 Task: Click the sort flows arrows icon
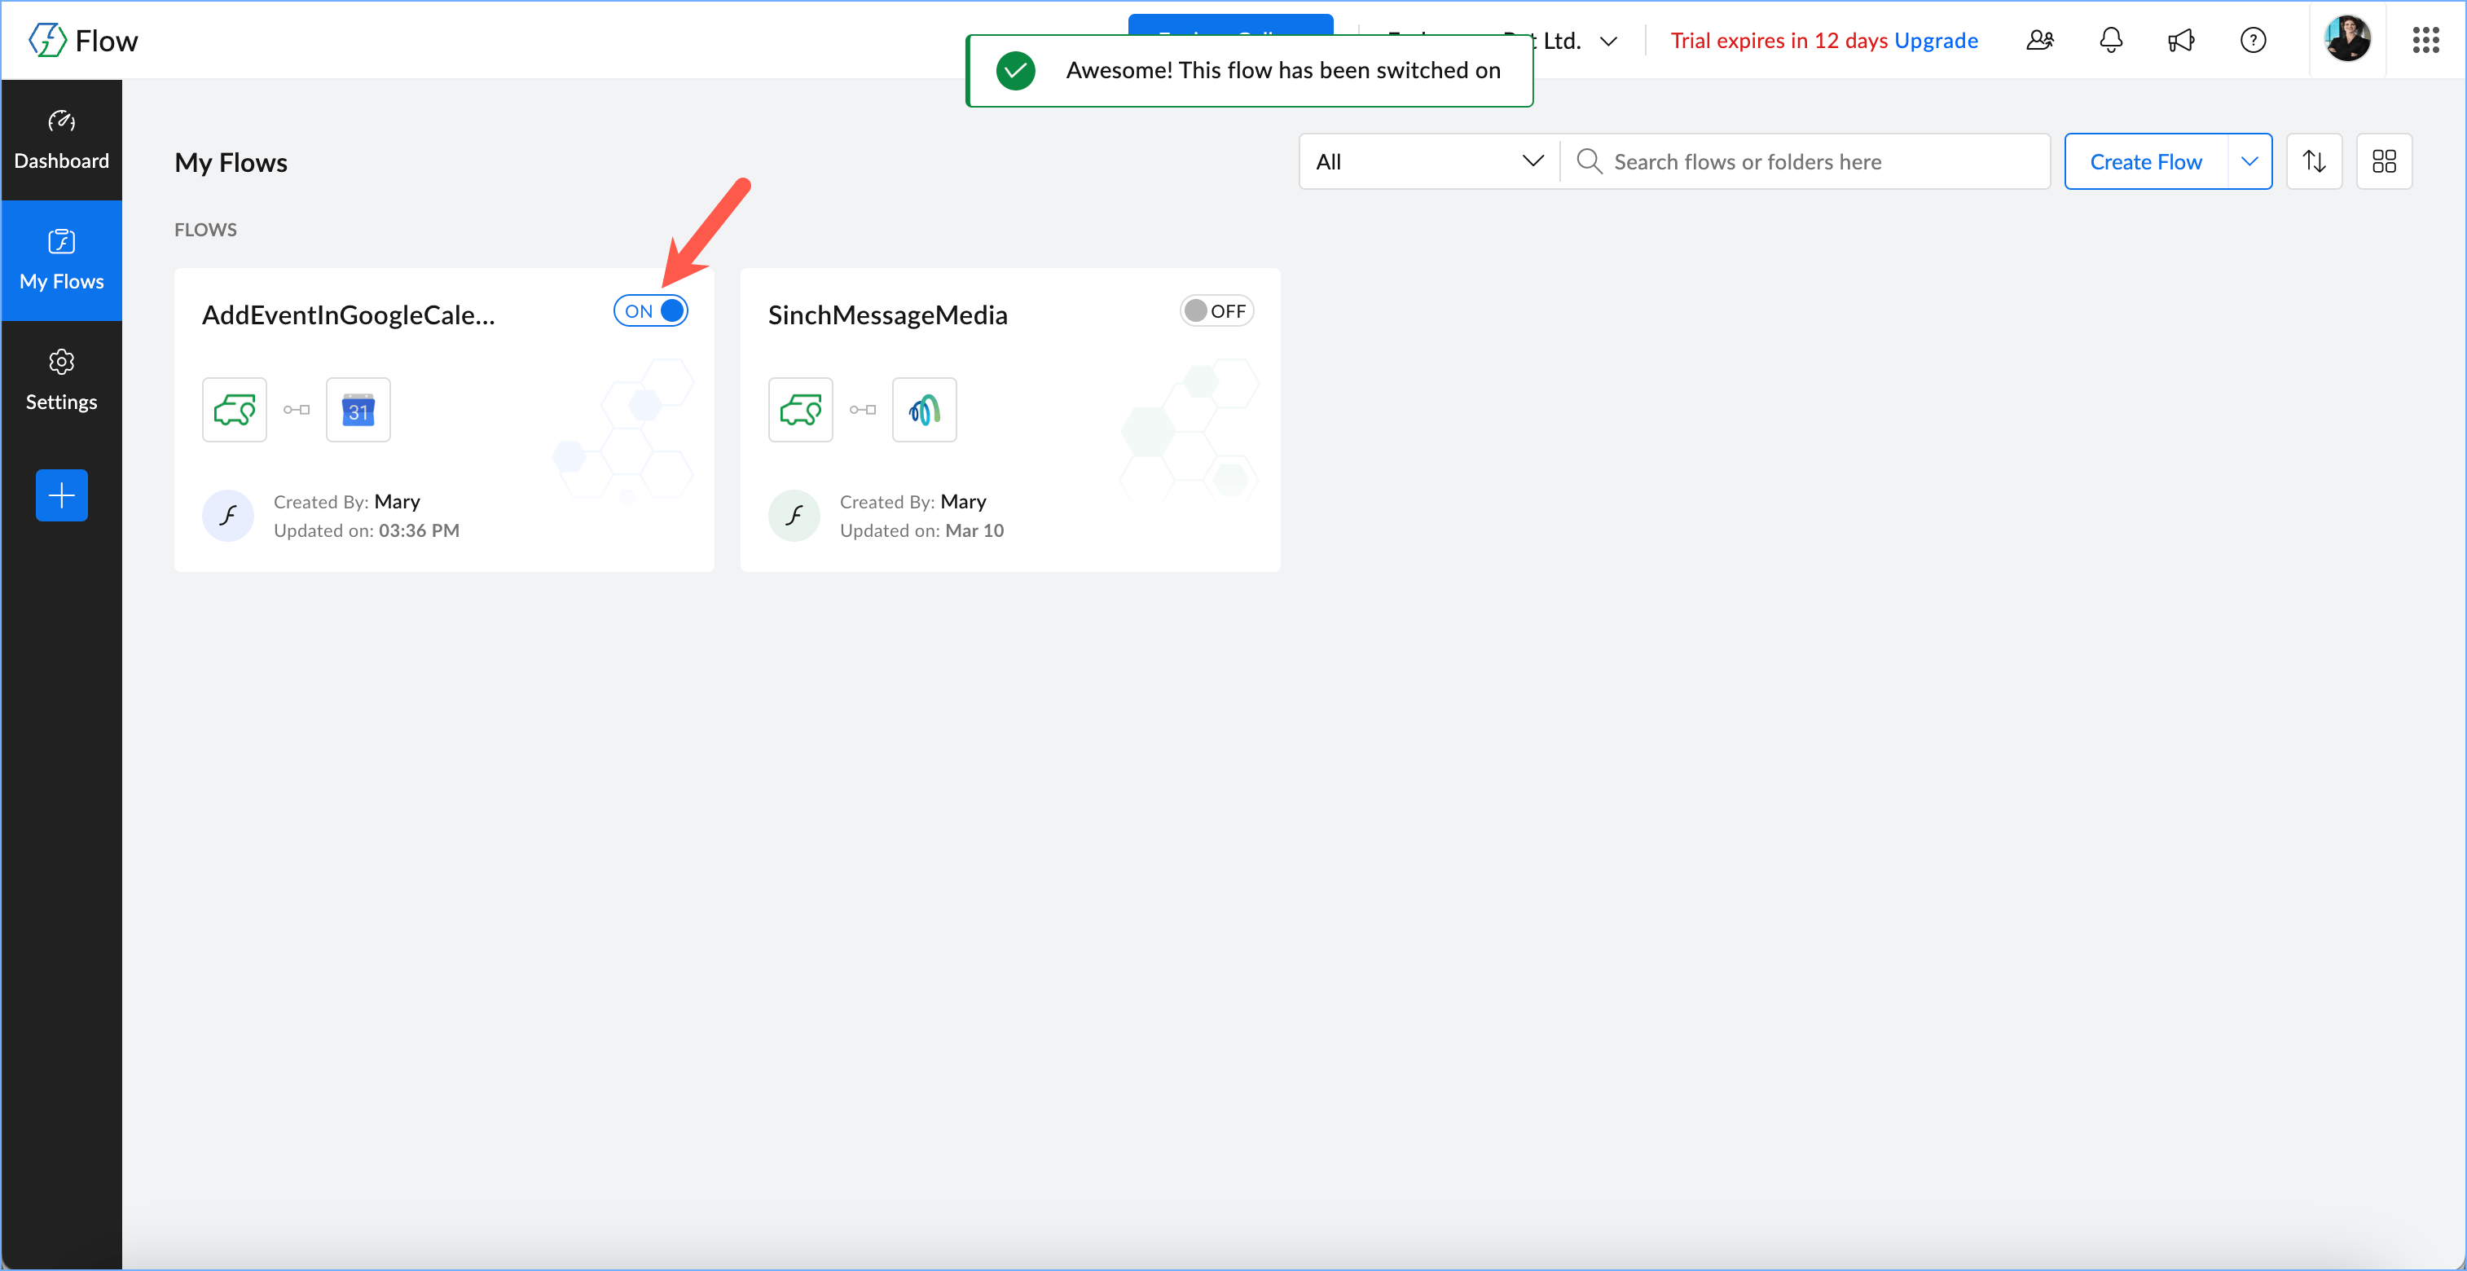2314,161
